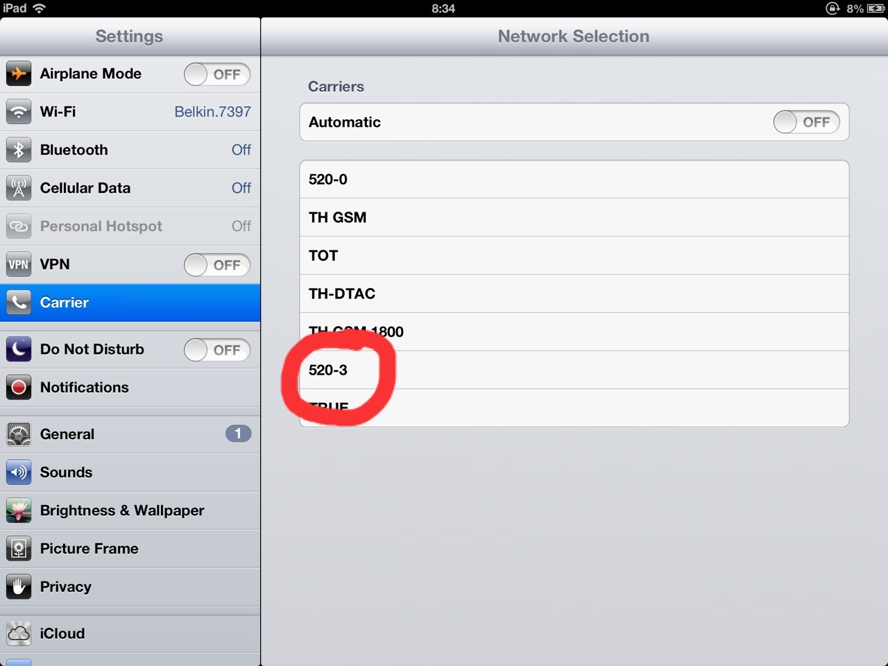Choose the 520-0 carrier entry

574,179
